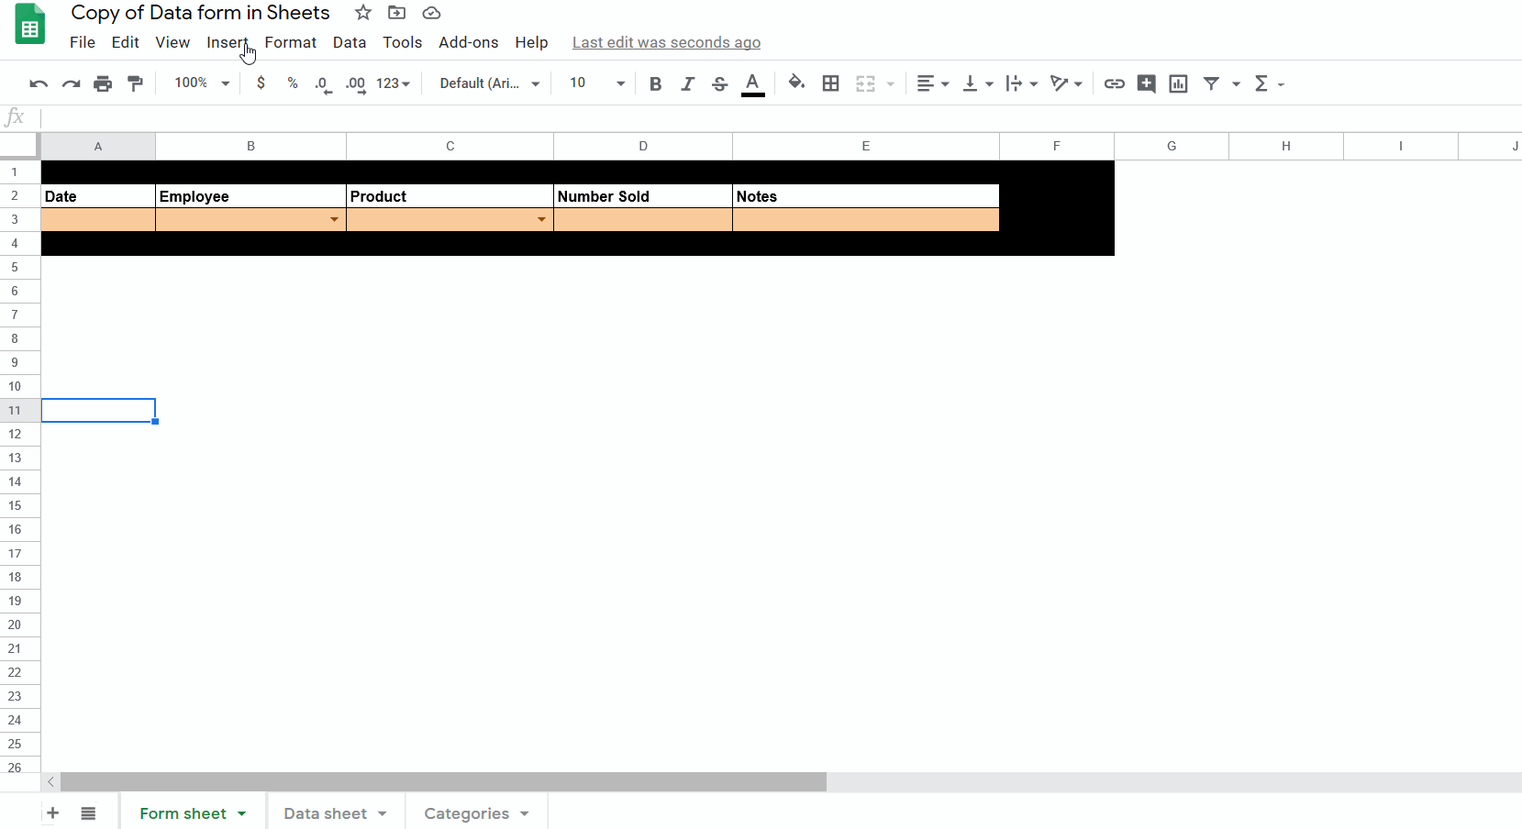
Task: Open the zoom level dropdown
Action: click(202, 83)
